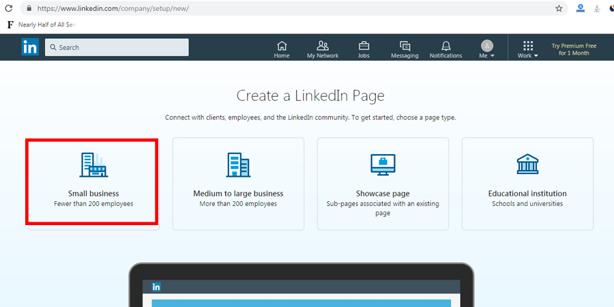This screenshot has width=614, height=307.
Task: Click the 'More than 200 employees' text
Action: pyautogui.click(x=238, y=203)
